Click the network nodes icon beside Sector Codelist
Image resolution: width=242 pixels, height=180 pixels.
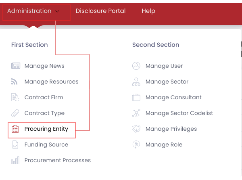click(x=136, y=113)
